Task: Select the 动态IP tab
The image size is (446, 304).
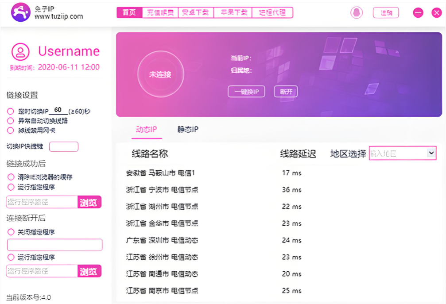Action: click(146, 130)
